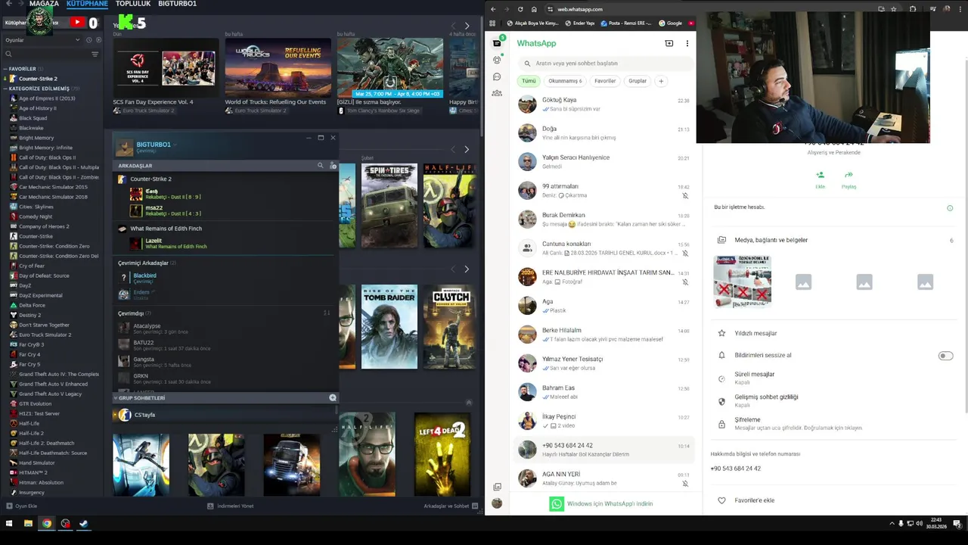Open first media thumbnail in contact info
This screenshot has height=545, width=968.
tap(742, 282)
